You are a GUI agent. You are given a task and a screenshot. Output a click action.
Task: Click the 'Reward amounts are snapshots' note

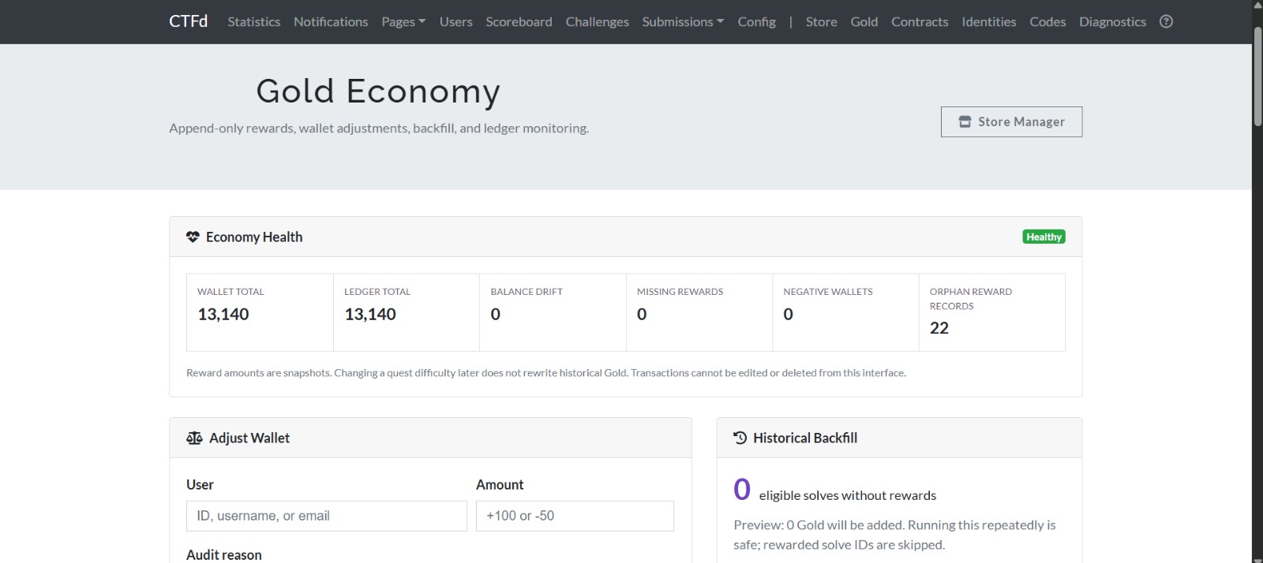(546, 373)
